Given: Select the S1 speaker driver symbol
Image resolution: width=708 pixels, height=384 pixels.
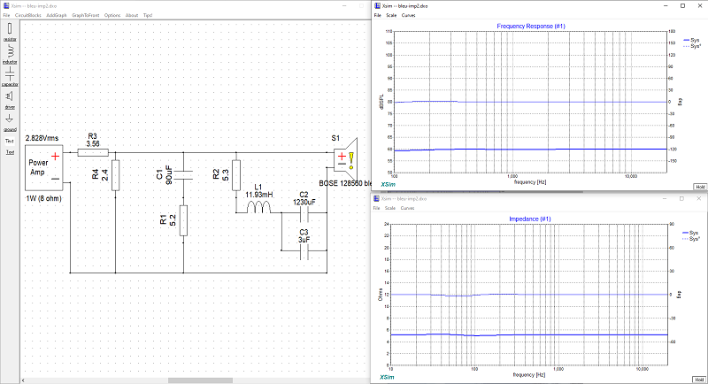Looking at the screenshot, I should pos(345,159).
